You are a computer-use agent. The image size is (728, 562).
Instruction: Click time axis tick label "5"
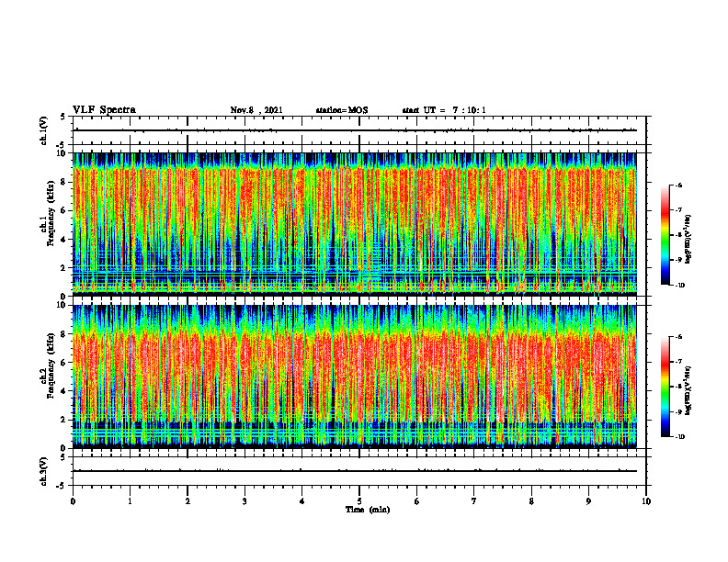coord(359,501)
